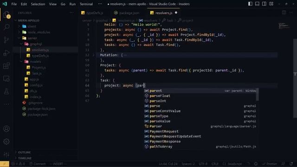Open the Explorer view in activity bar
Viewport: 297px width, 167px height.
pyautogui.click(x=6, y=14)
